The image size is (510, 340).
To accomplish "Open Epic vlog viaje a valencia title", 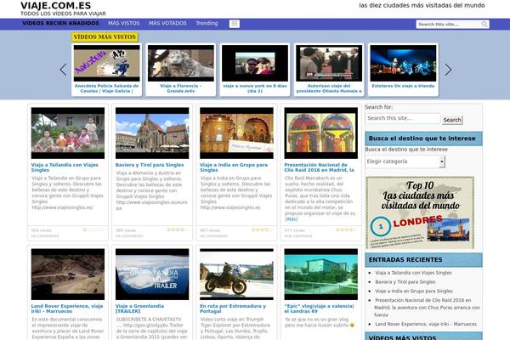I will tap(319, 309).
